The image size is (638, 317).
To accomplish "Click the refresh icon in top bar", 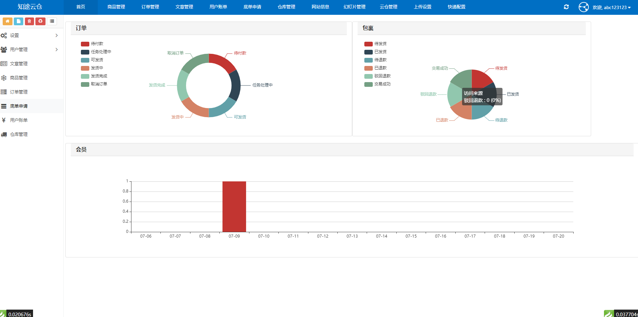I will (566, 7).
